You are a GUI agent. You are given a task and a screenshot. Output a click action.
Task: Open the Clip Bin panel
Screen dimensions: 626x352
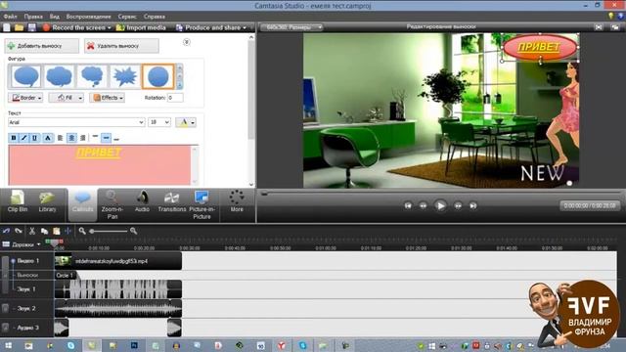click(18, 201)
